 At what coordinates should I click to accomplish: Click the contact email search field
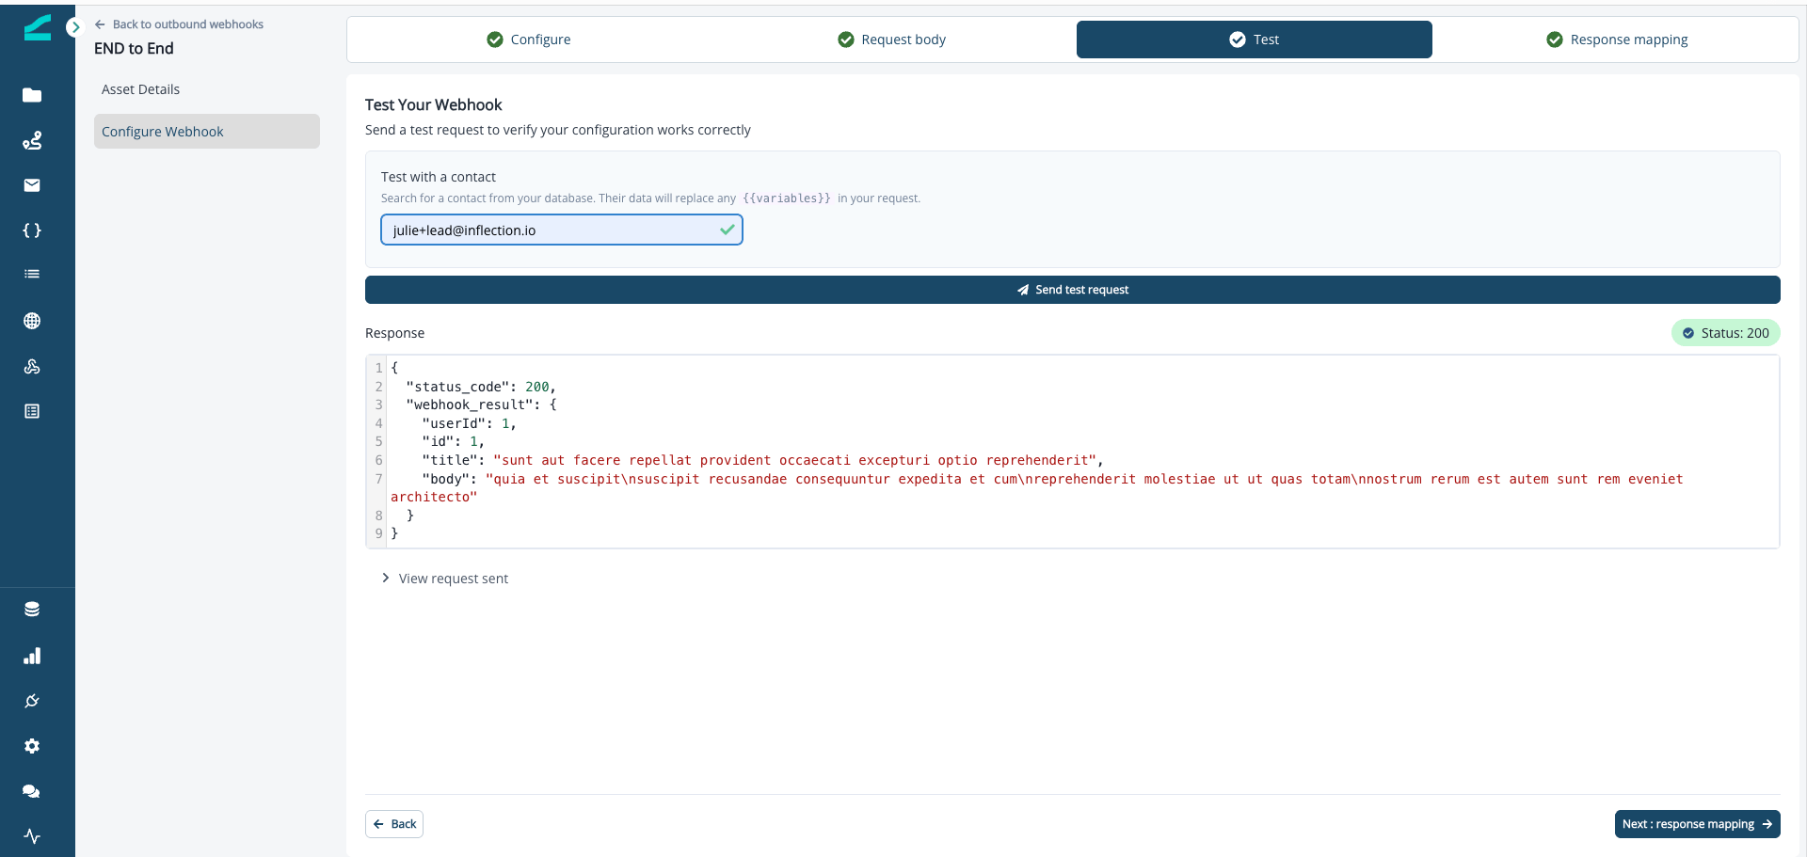point(562,230)
